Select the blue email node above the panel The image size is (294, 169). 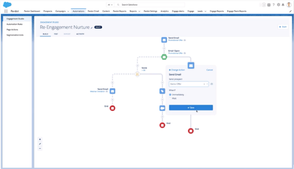191,65
